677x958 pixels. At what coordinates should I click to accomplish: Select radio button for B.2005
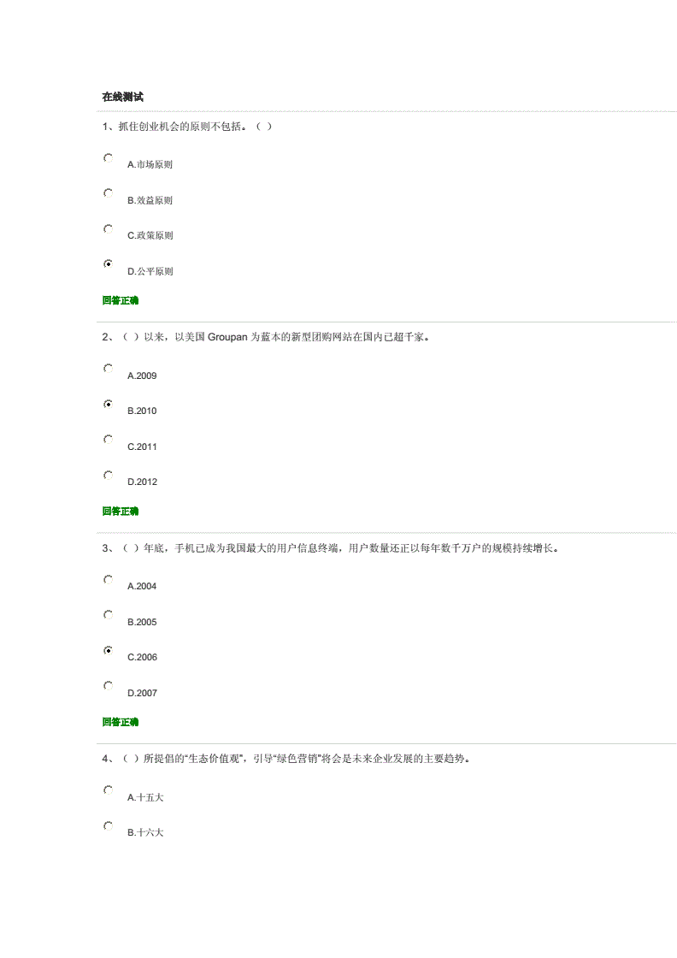(108, 615)
